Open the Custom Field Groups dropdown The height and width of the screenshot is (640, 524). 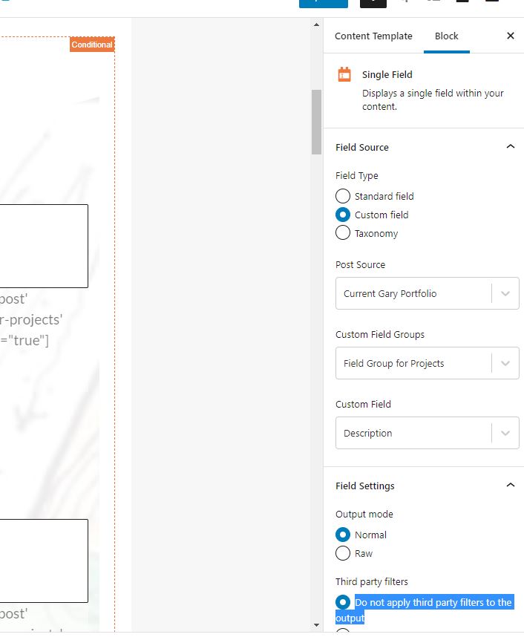[x=428, y=363]
